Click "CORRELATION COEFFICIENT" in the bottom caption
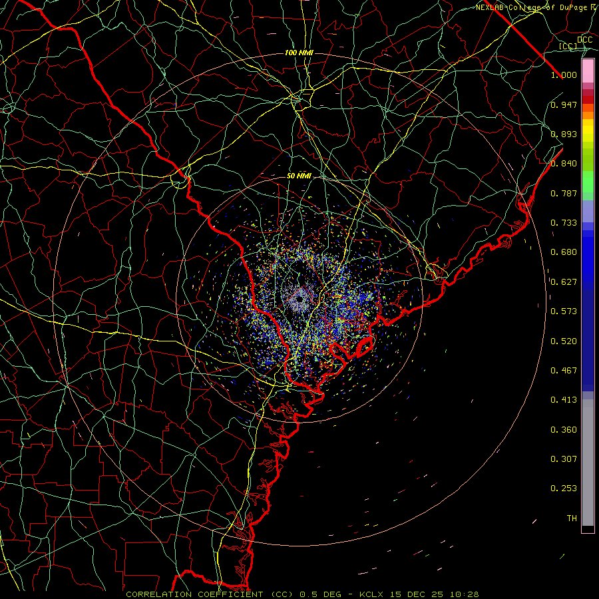This screenshot has width=599, height=599. [x=194, y=594]
